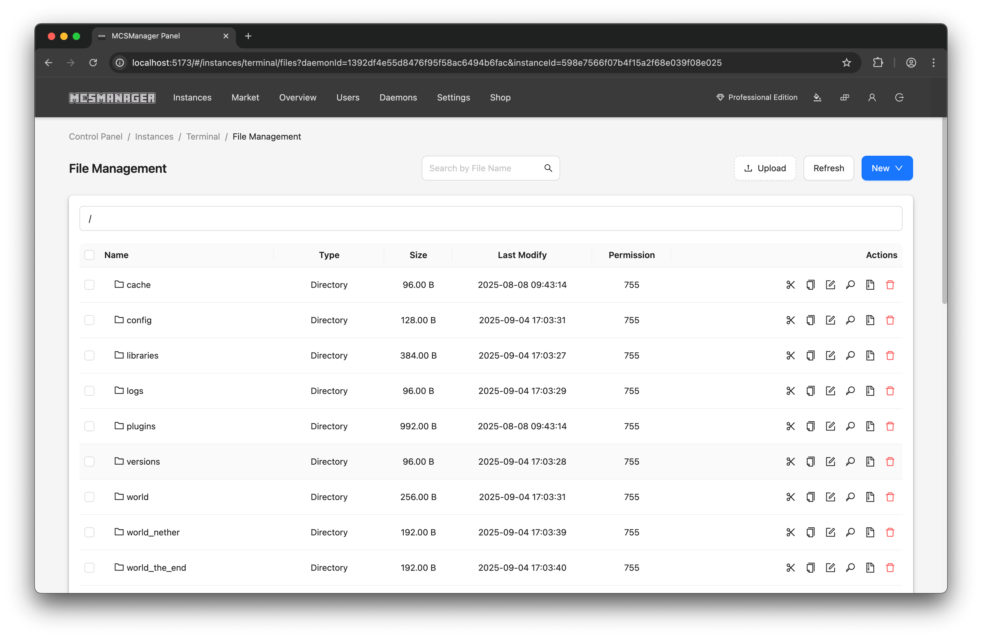
Task: Copy the config directory via copy icon
Action: point(810,320)
